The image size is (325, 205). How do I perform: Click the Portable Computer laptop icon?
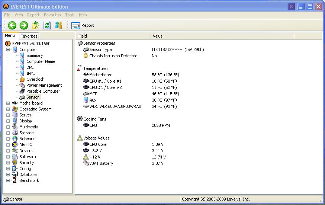click(x=22, y=91)
